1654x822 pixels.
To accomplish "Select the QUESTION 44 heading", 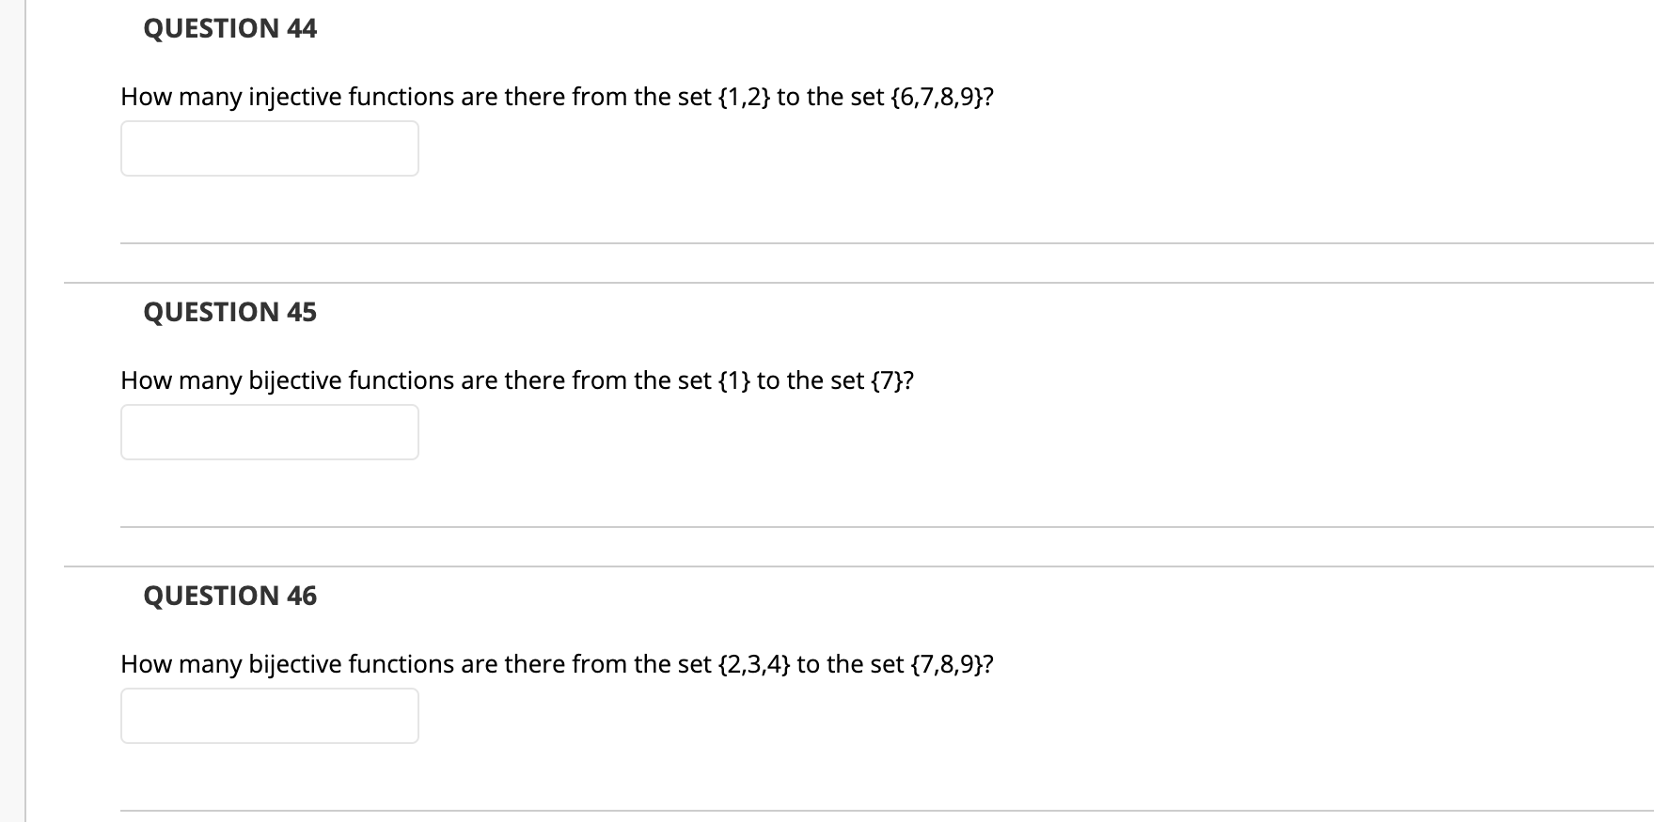I will [x=228, y=28].
